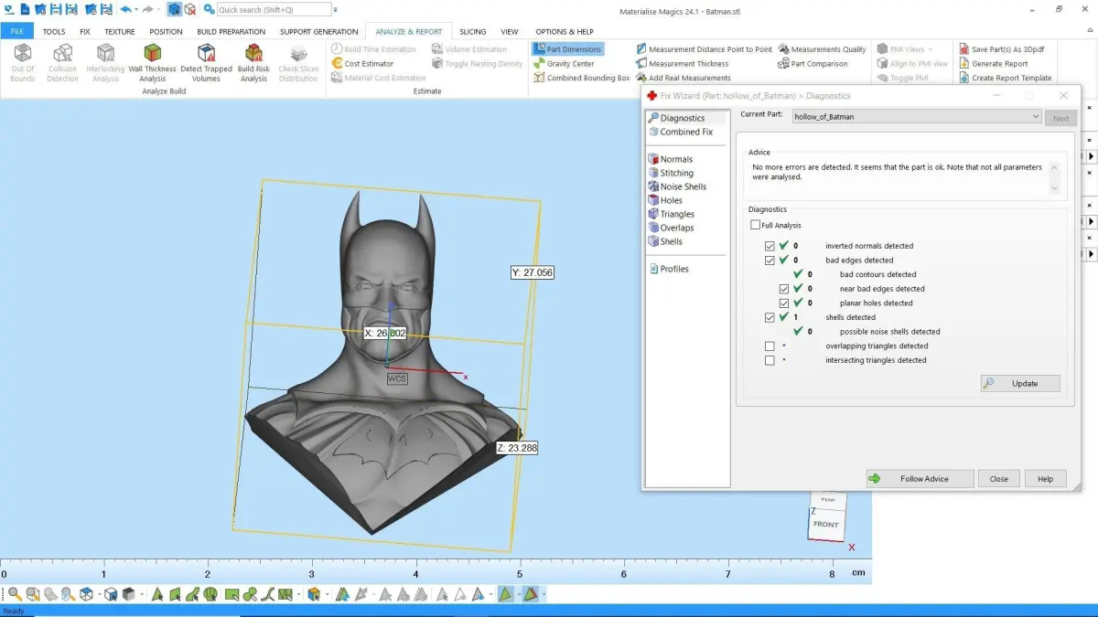This screenshot has height=617, width=1098.
Task: Open Wall Thickness Analysis tool
Action: pyautogui.click(x=152, y=62)
